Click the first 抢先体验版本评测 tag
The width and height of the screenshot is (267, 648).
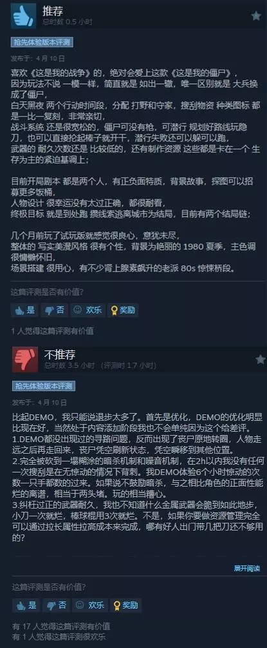(x=42, y=43)
